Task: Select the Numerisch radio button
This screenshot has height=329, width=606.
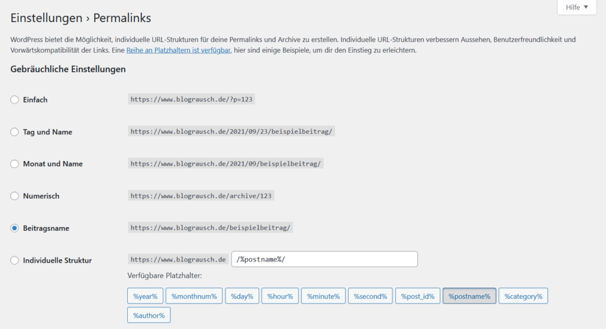Action: click(14, 196)
